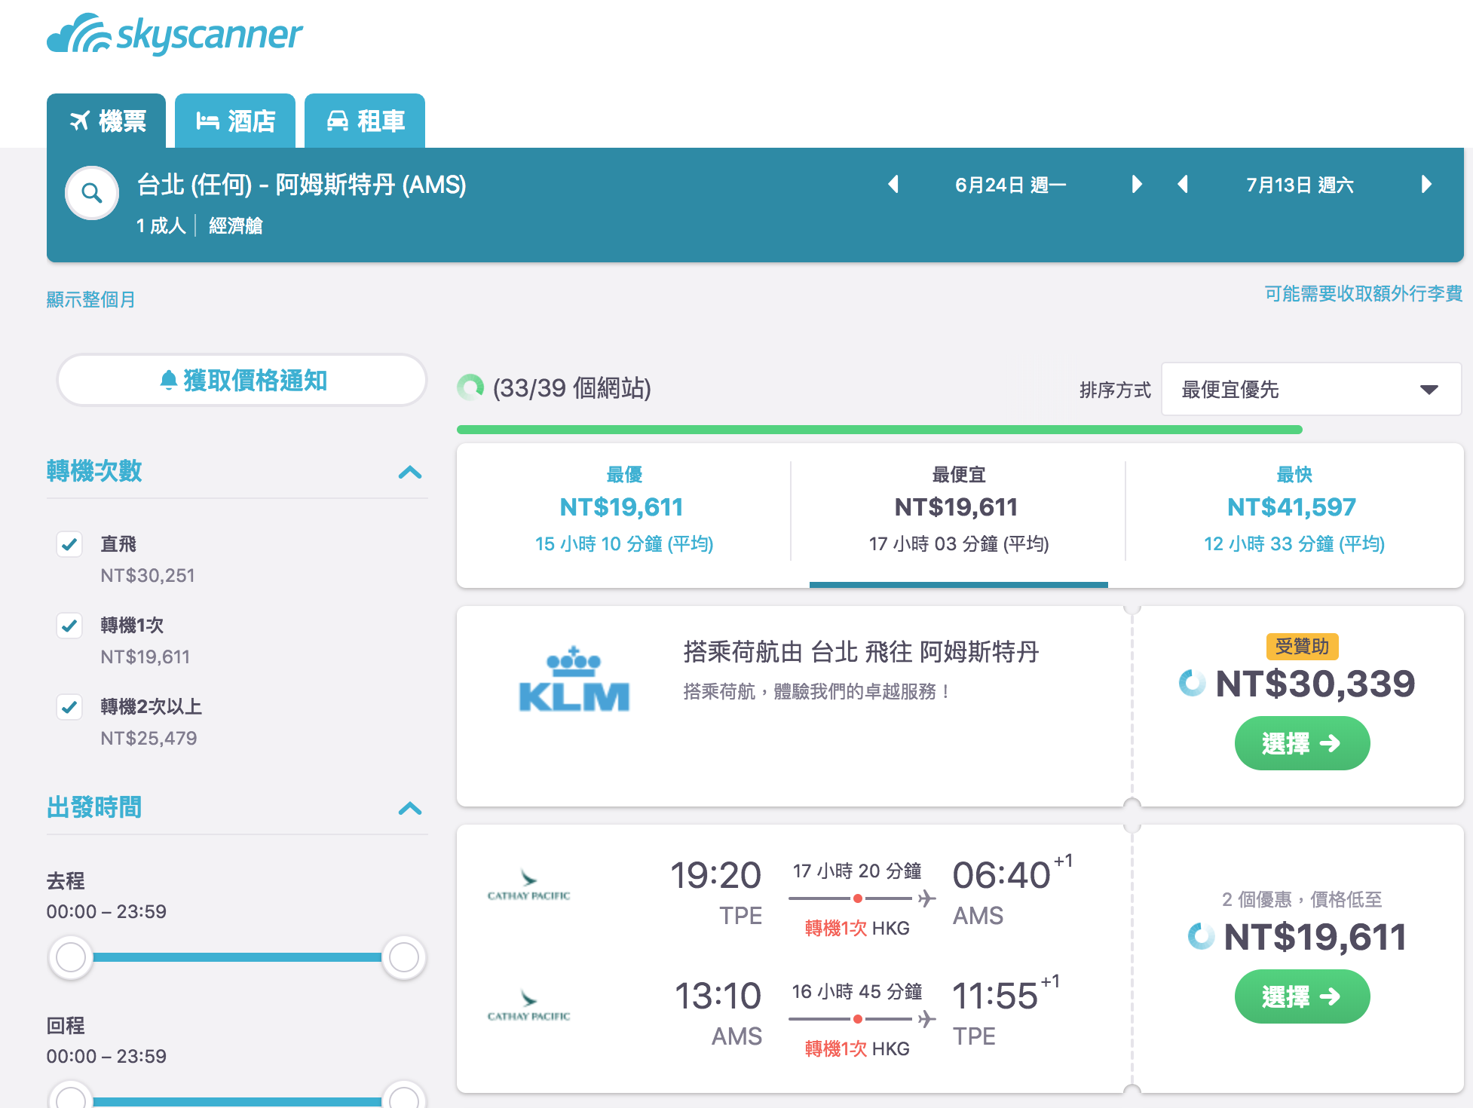Click the 去程 departure slider left handle
Viewport: 1473px width, 1108px height.
click(x=71, y=957)
